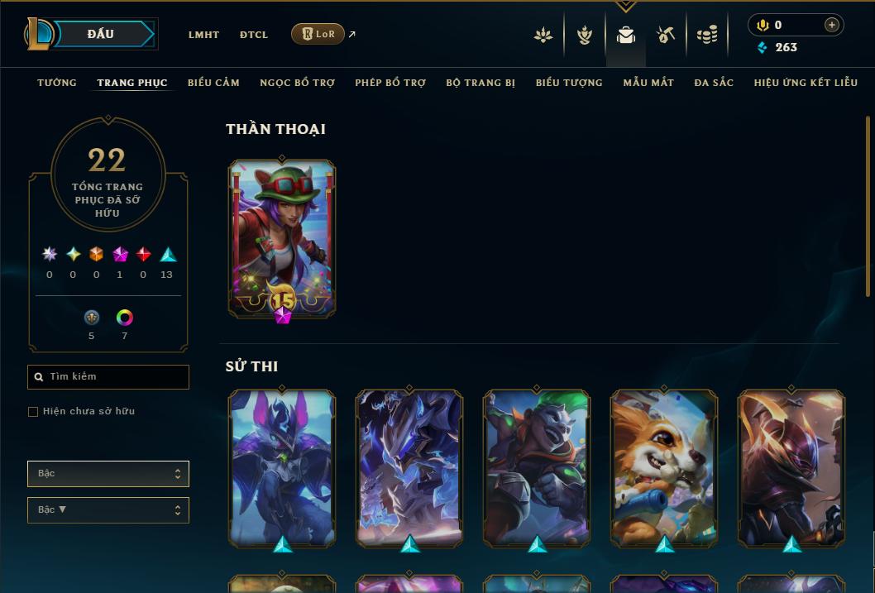Screen dimensions: 875x593
Task: Open the ĐA SẮC tab
Action: coord(714,83)
